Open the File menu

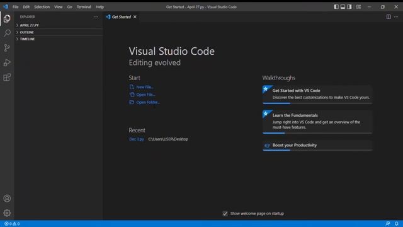[x=15, y=7]
